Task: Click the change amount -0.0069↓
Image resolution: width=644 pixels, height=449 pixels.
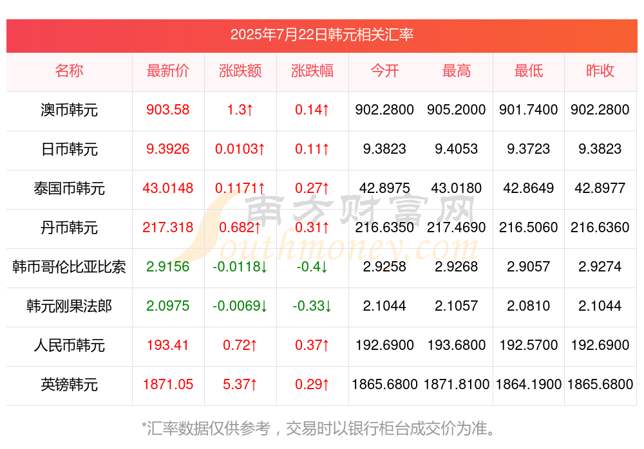Action: pyautogui.click(x=240, y=306)
